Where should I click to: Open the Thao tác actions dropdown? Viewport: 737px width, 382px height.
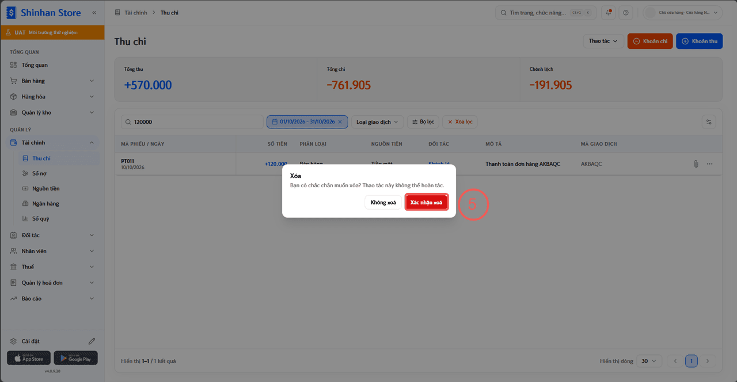click(x=603, y=41)
